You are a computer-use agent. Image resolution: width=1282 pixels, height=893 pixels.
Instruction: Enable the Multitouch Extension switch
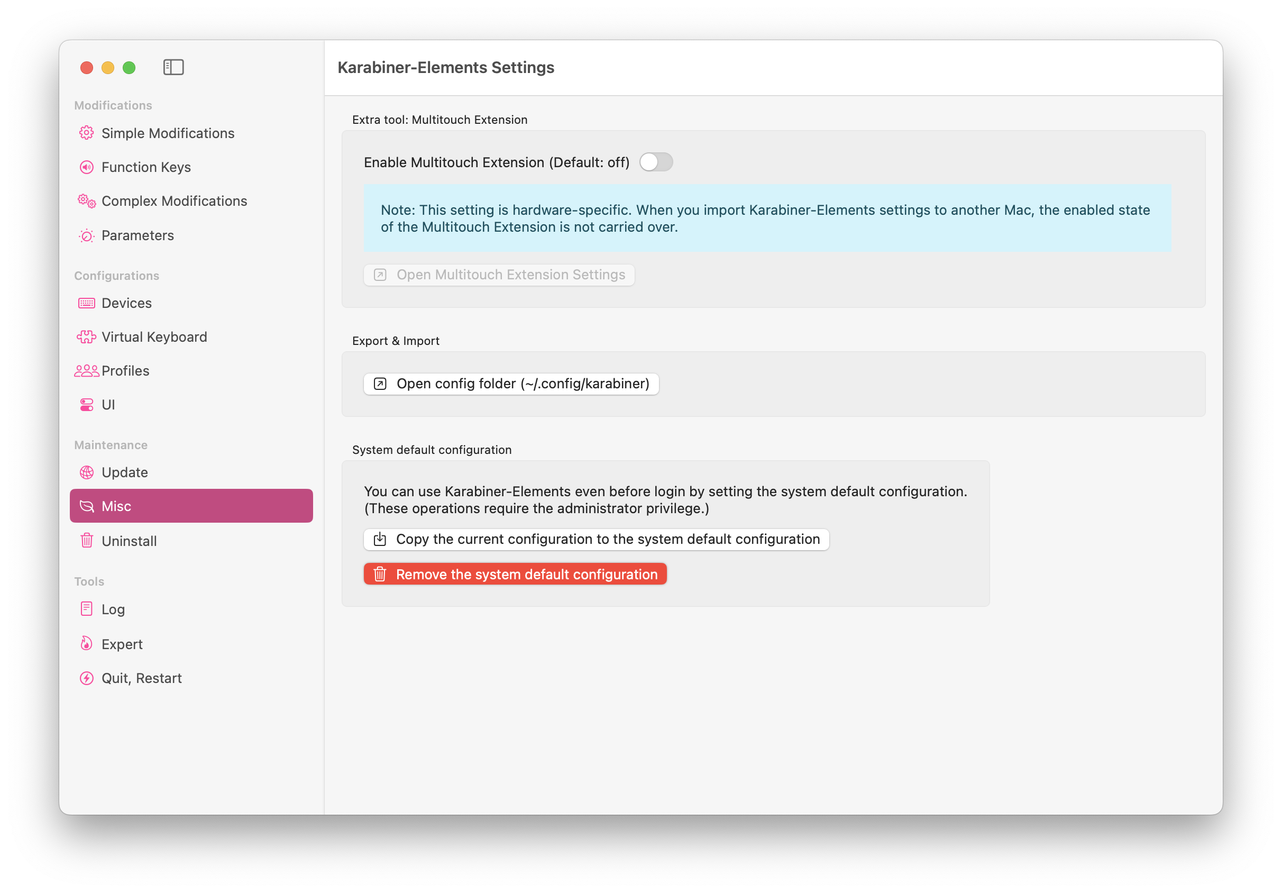[655, 162]
